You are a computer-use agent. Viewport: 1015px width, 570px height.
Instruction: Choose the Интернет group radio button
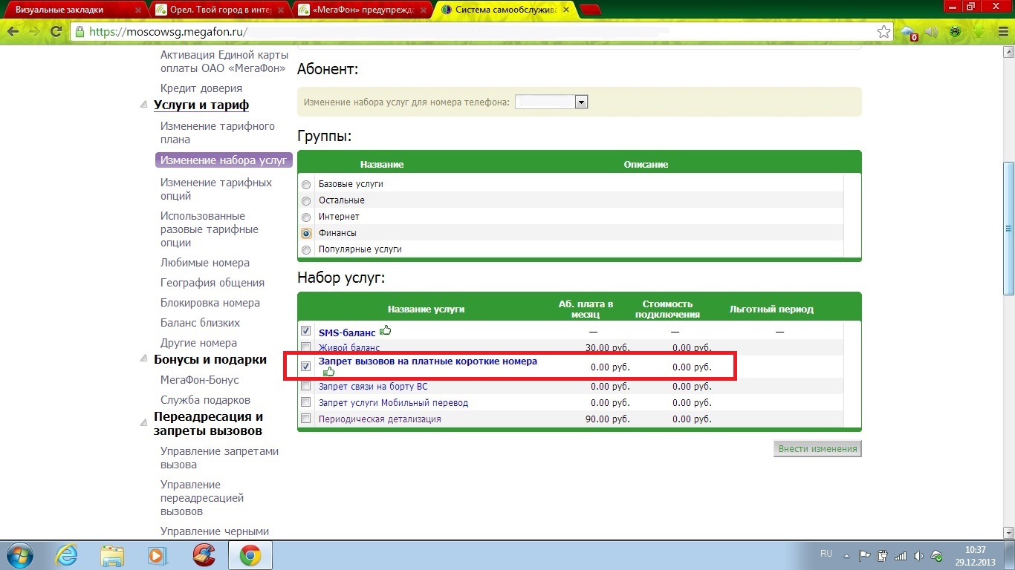coord(306,217)
